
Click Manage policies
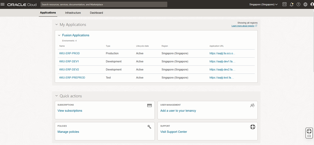point(68,132)
